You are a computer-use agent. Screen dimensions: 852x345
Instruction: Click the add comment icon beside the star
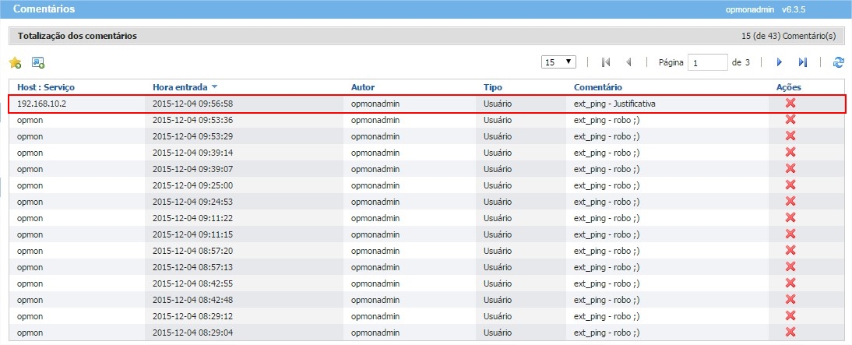[37, 62]
